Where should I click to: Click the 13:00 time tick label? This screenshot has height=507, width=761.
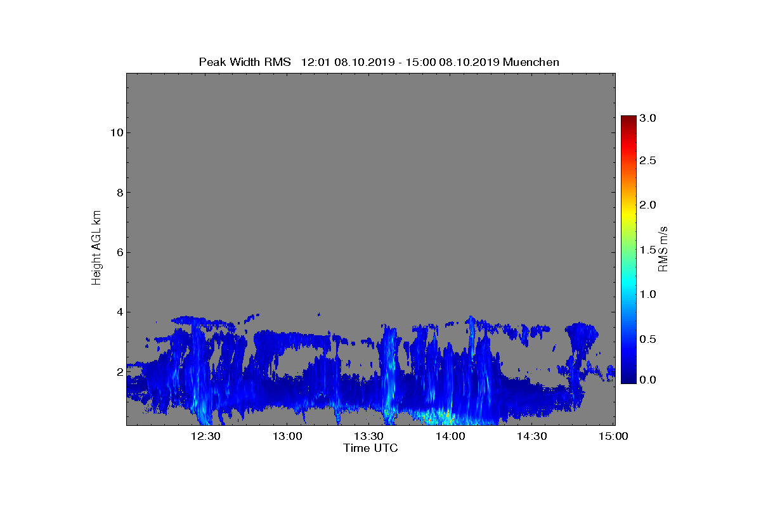coord(287,436)
